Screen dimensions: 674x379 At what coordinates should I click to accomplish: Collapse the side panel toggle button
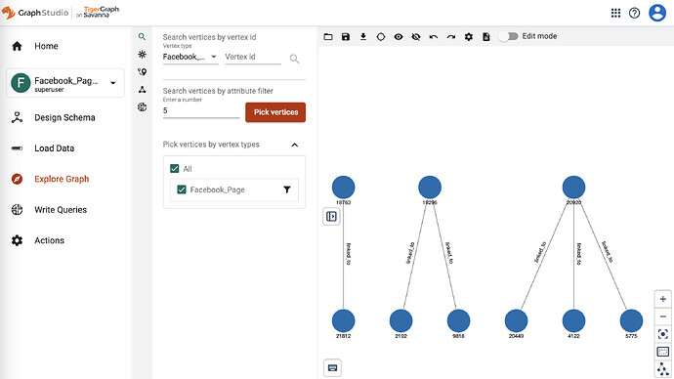(x=331, y=216)
